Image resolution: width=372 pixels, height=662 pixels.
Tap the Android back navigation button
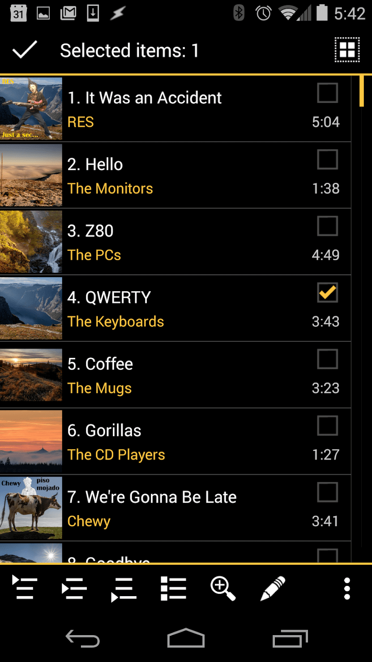83,638
